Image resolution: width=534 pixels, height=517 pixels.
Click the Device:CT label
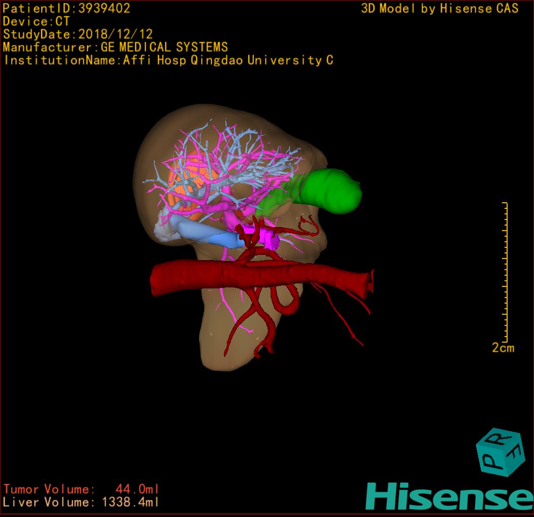pyautogui.click(x=36, y=21)
